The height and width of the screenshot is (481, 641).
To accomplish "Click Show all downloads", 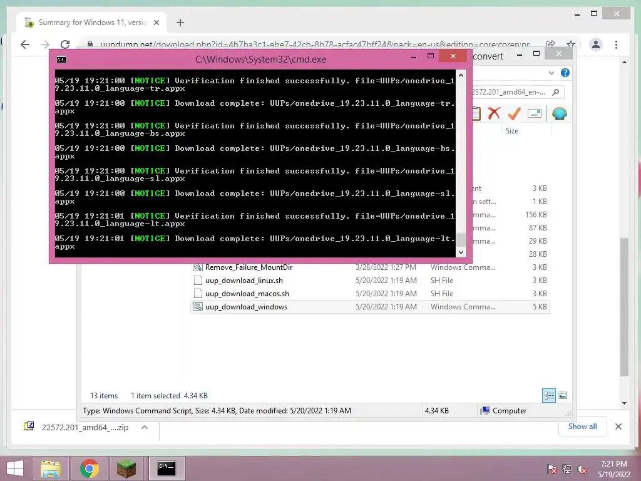I will [x=583, y=427].
